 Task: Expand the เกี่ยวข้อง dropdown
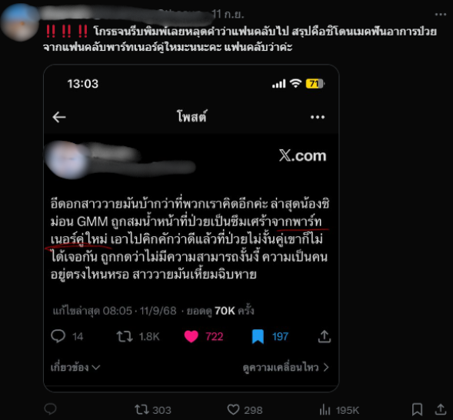click(75, 367)
